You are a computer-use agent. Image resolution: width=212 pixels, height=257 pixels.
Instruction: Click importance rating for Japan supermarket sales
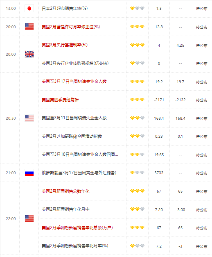tap(137, 8)
